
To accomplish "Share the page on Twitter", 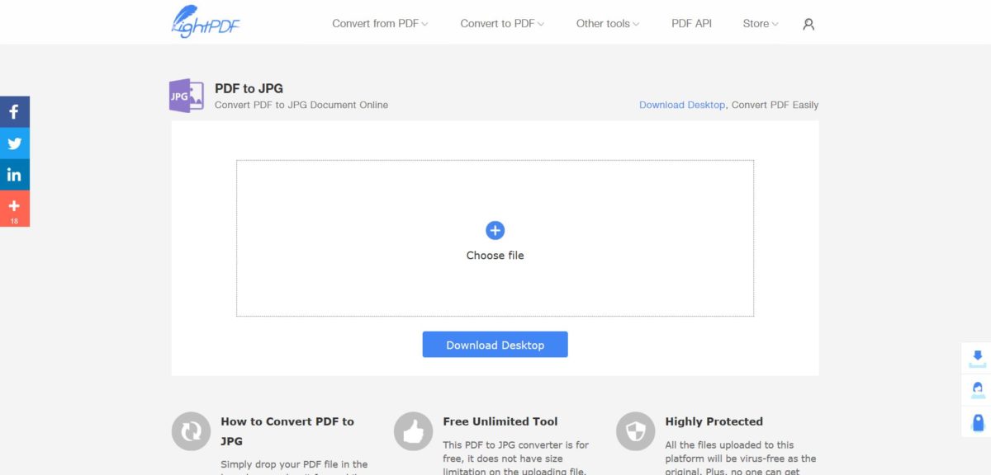I will 14,143.
